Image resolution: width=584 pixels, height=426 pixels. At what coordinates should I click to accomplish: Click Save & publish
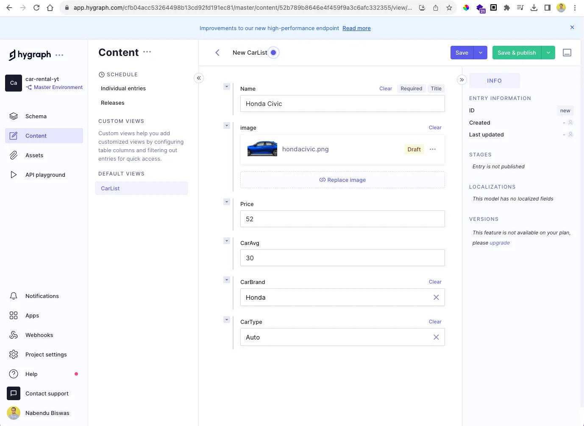point(517,53)
